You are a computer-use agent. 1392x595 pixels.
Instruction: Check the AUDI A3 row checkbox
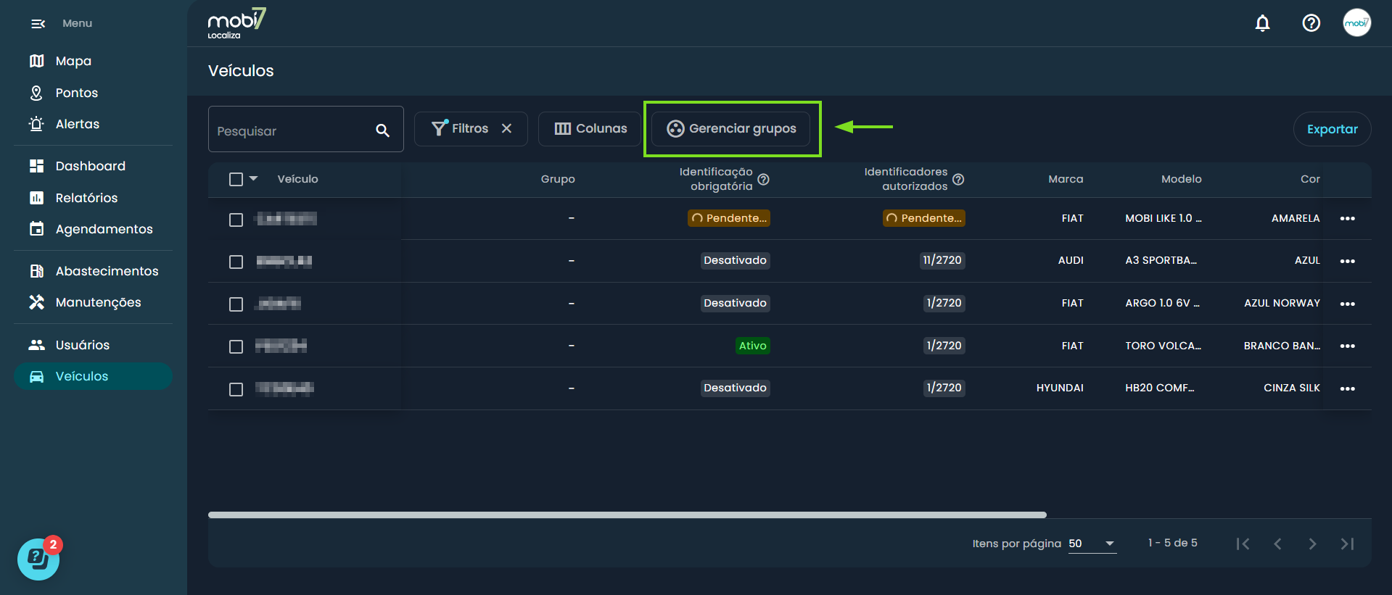pyautogui.click(x=236, y=262)
